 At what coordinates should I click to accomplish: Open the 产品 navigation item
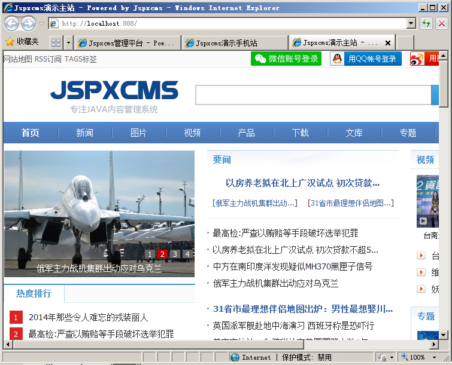(247, 133)
